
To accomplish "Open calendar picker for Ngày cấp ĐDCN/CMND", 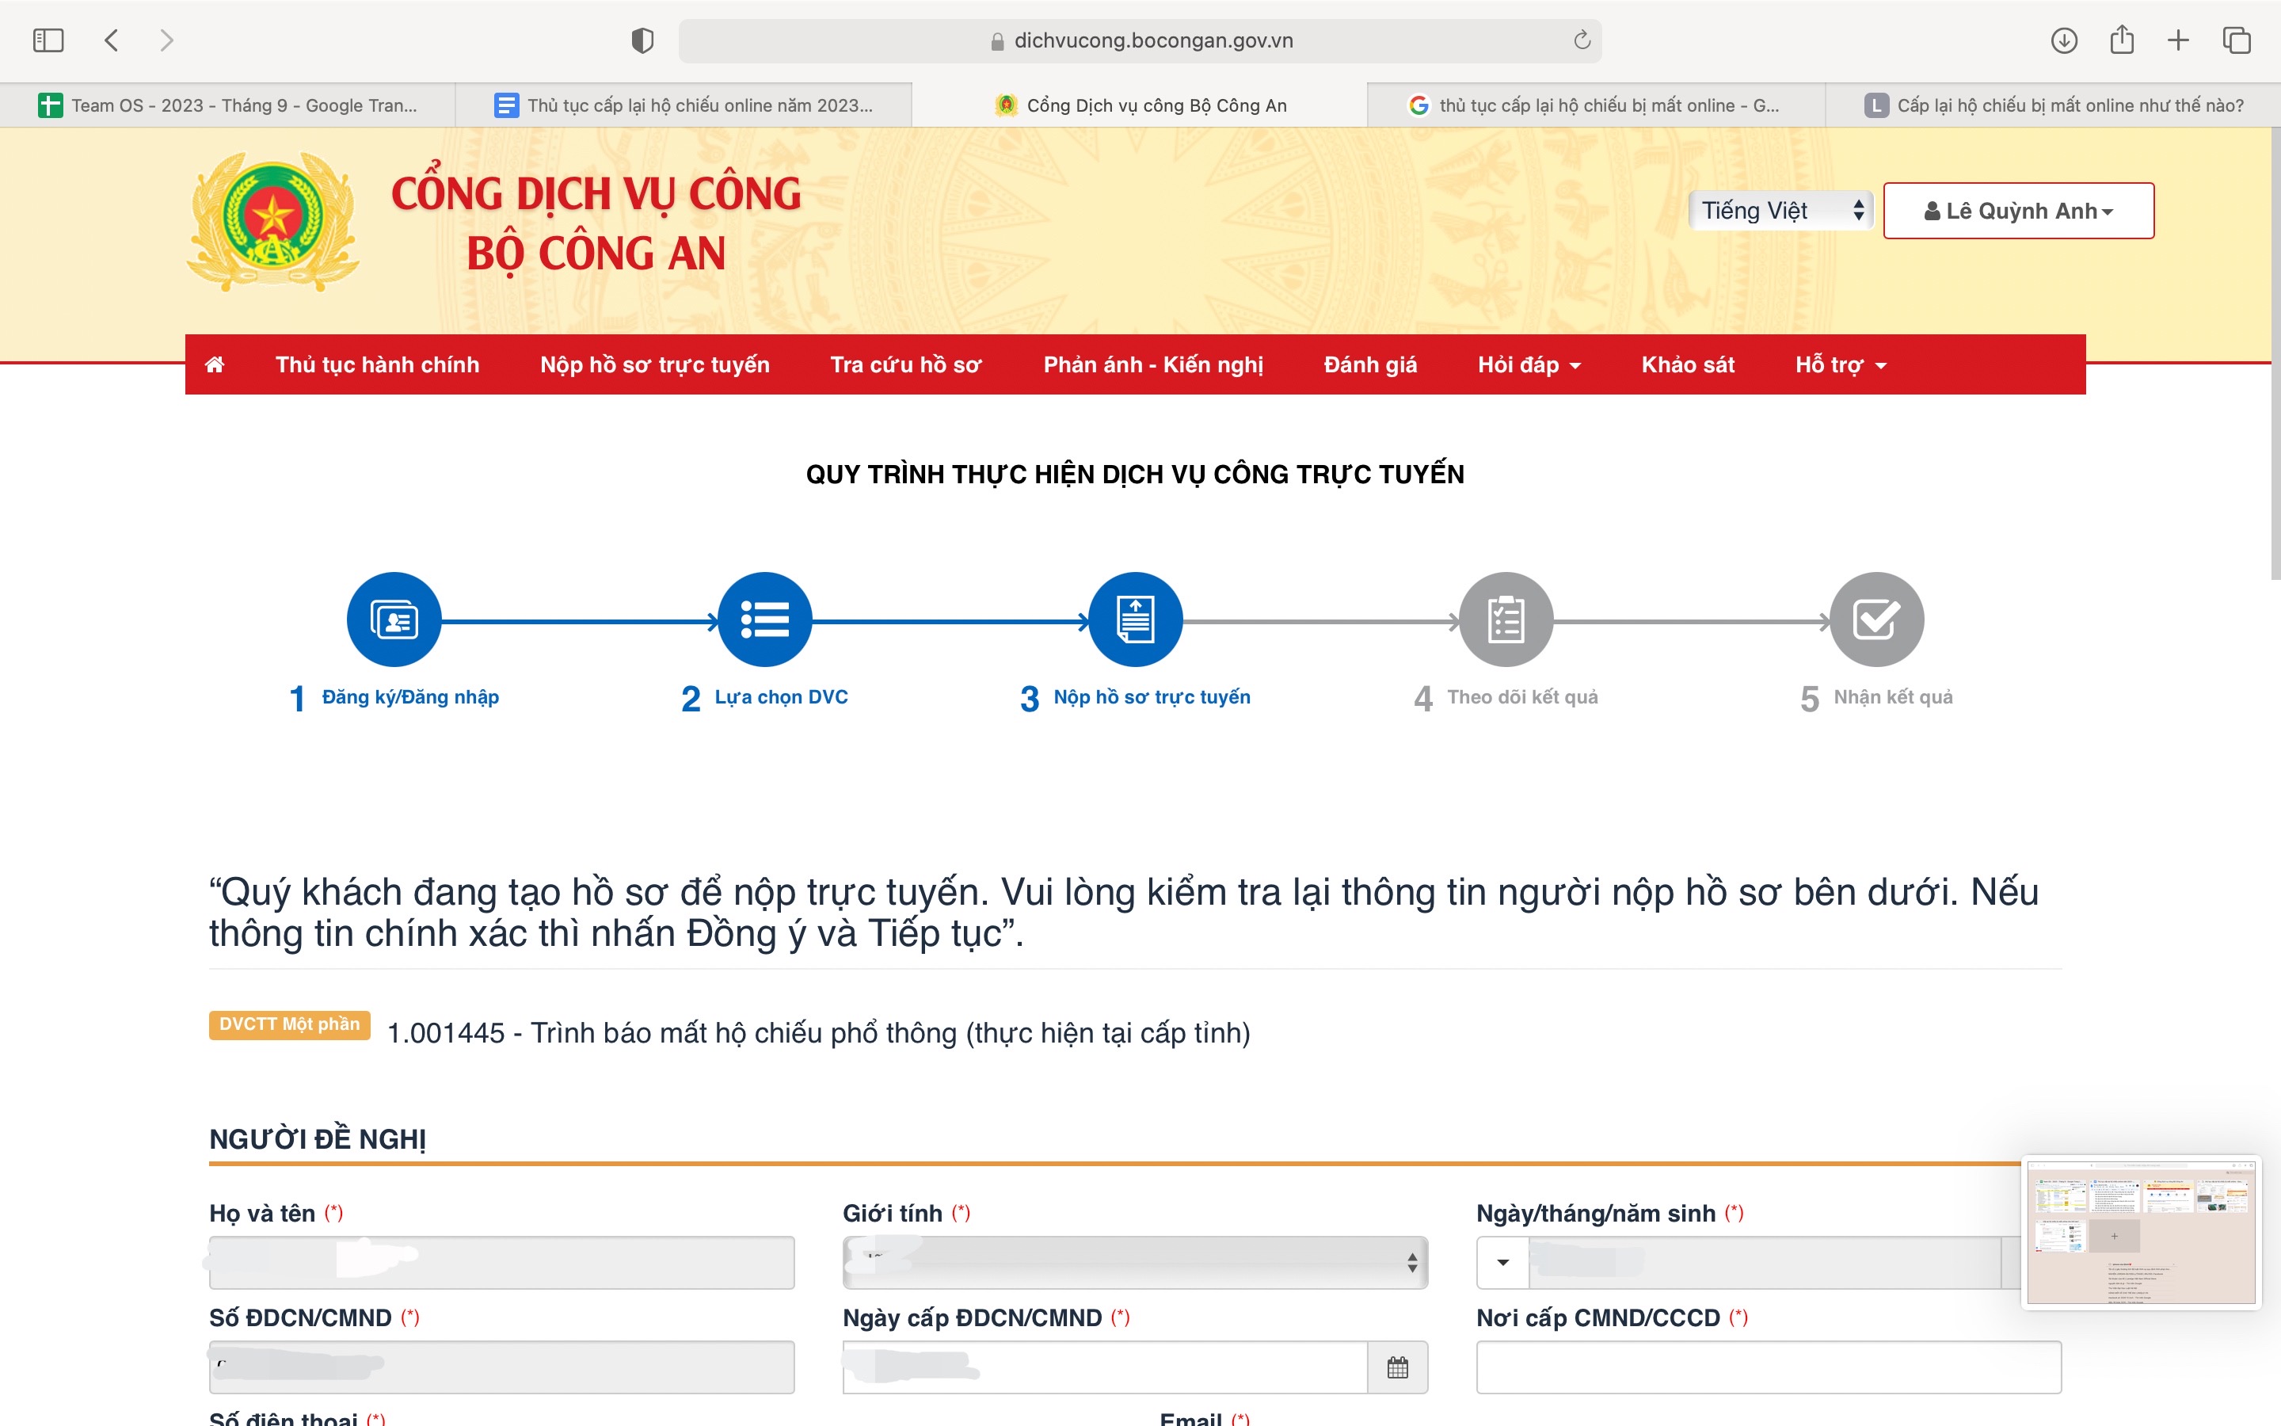I will click(x=1397, y=1367).
